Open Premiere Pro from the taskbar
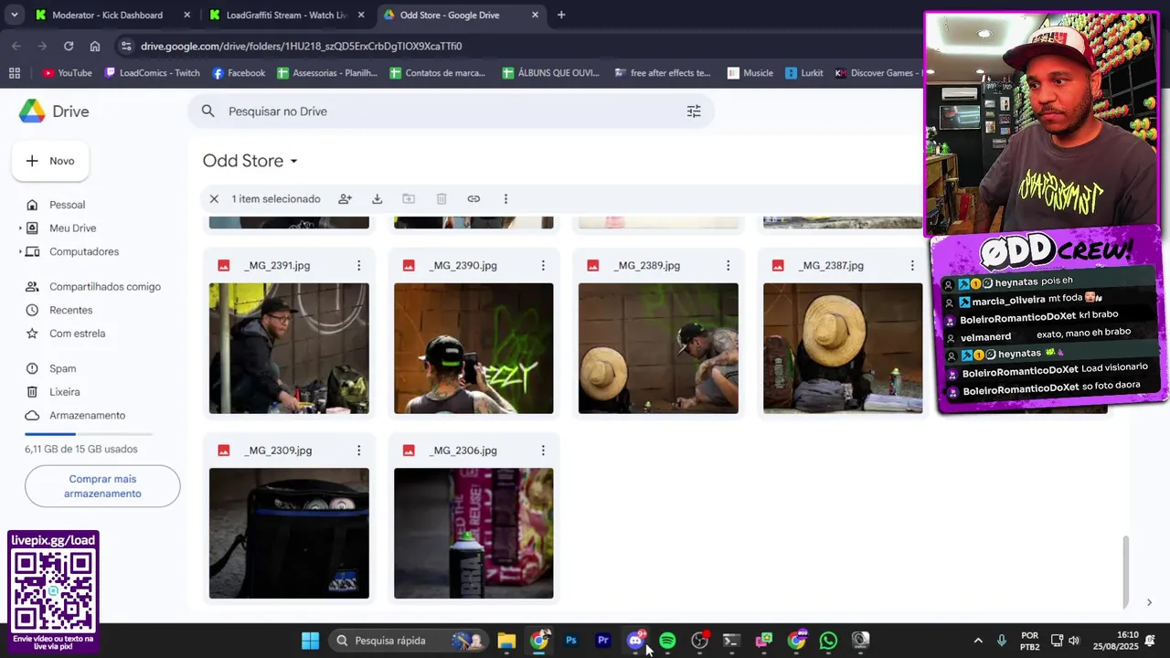This screenshot has width=1170, height=658. (603, 641)
